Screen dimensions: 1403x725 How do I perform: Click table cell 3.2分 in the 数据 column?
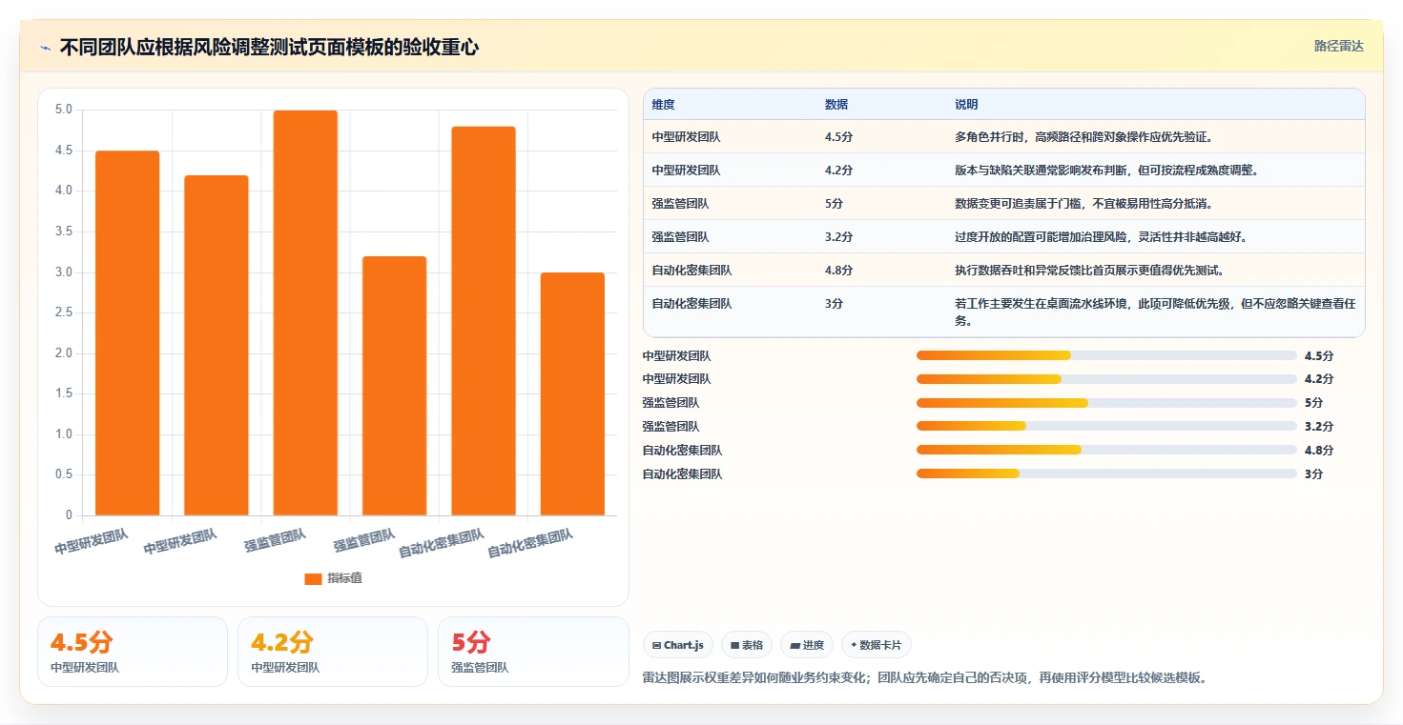(838, 237)
